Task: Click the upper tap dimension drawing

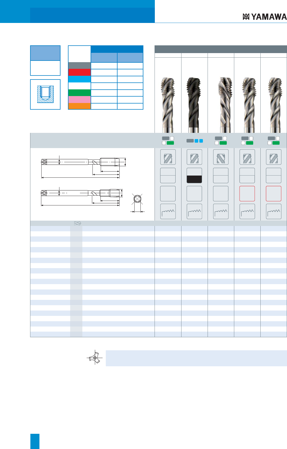Action: pyautogui.click(x=83, y=167)
